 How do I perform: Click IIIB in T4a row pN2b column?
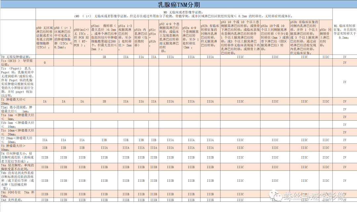point(210,167)
